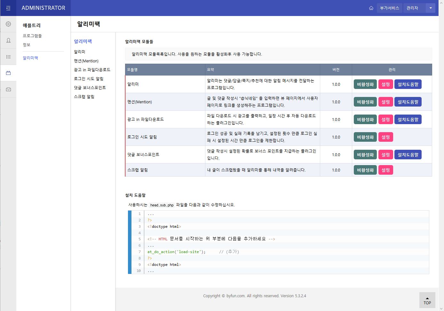The image size is (444, 311).
Task: Click the 알리미팩 모듈들 heading
Action: tap(139, 42)
